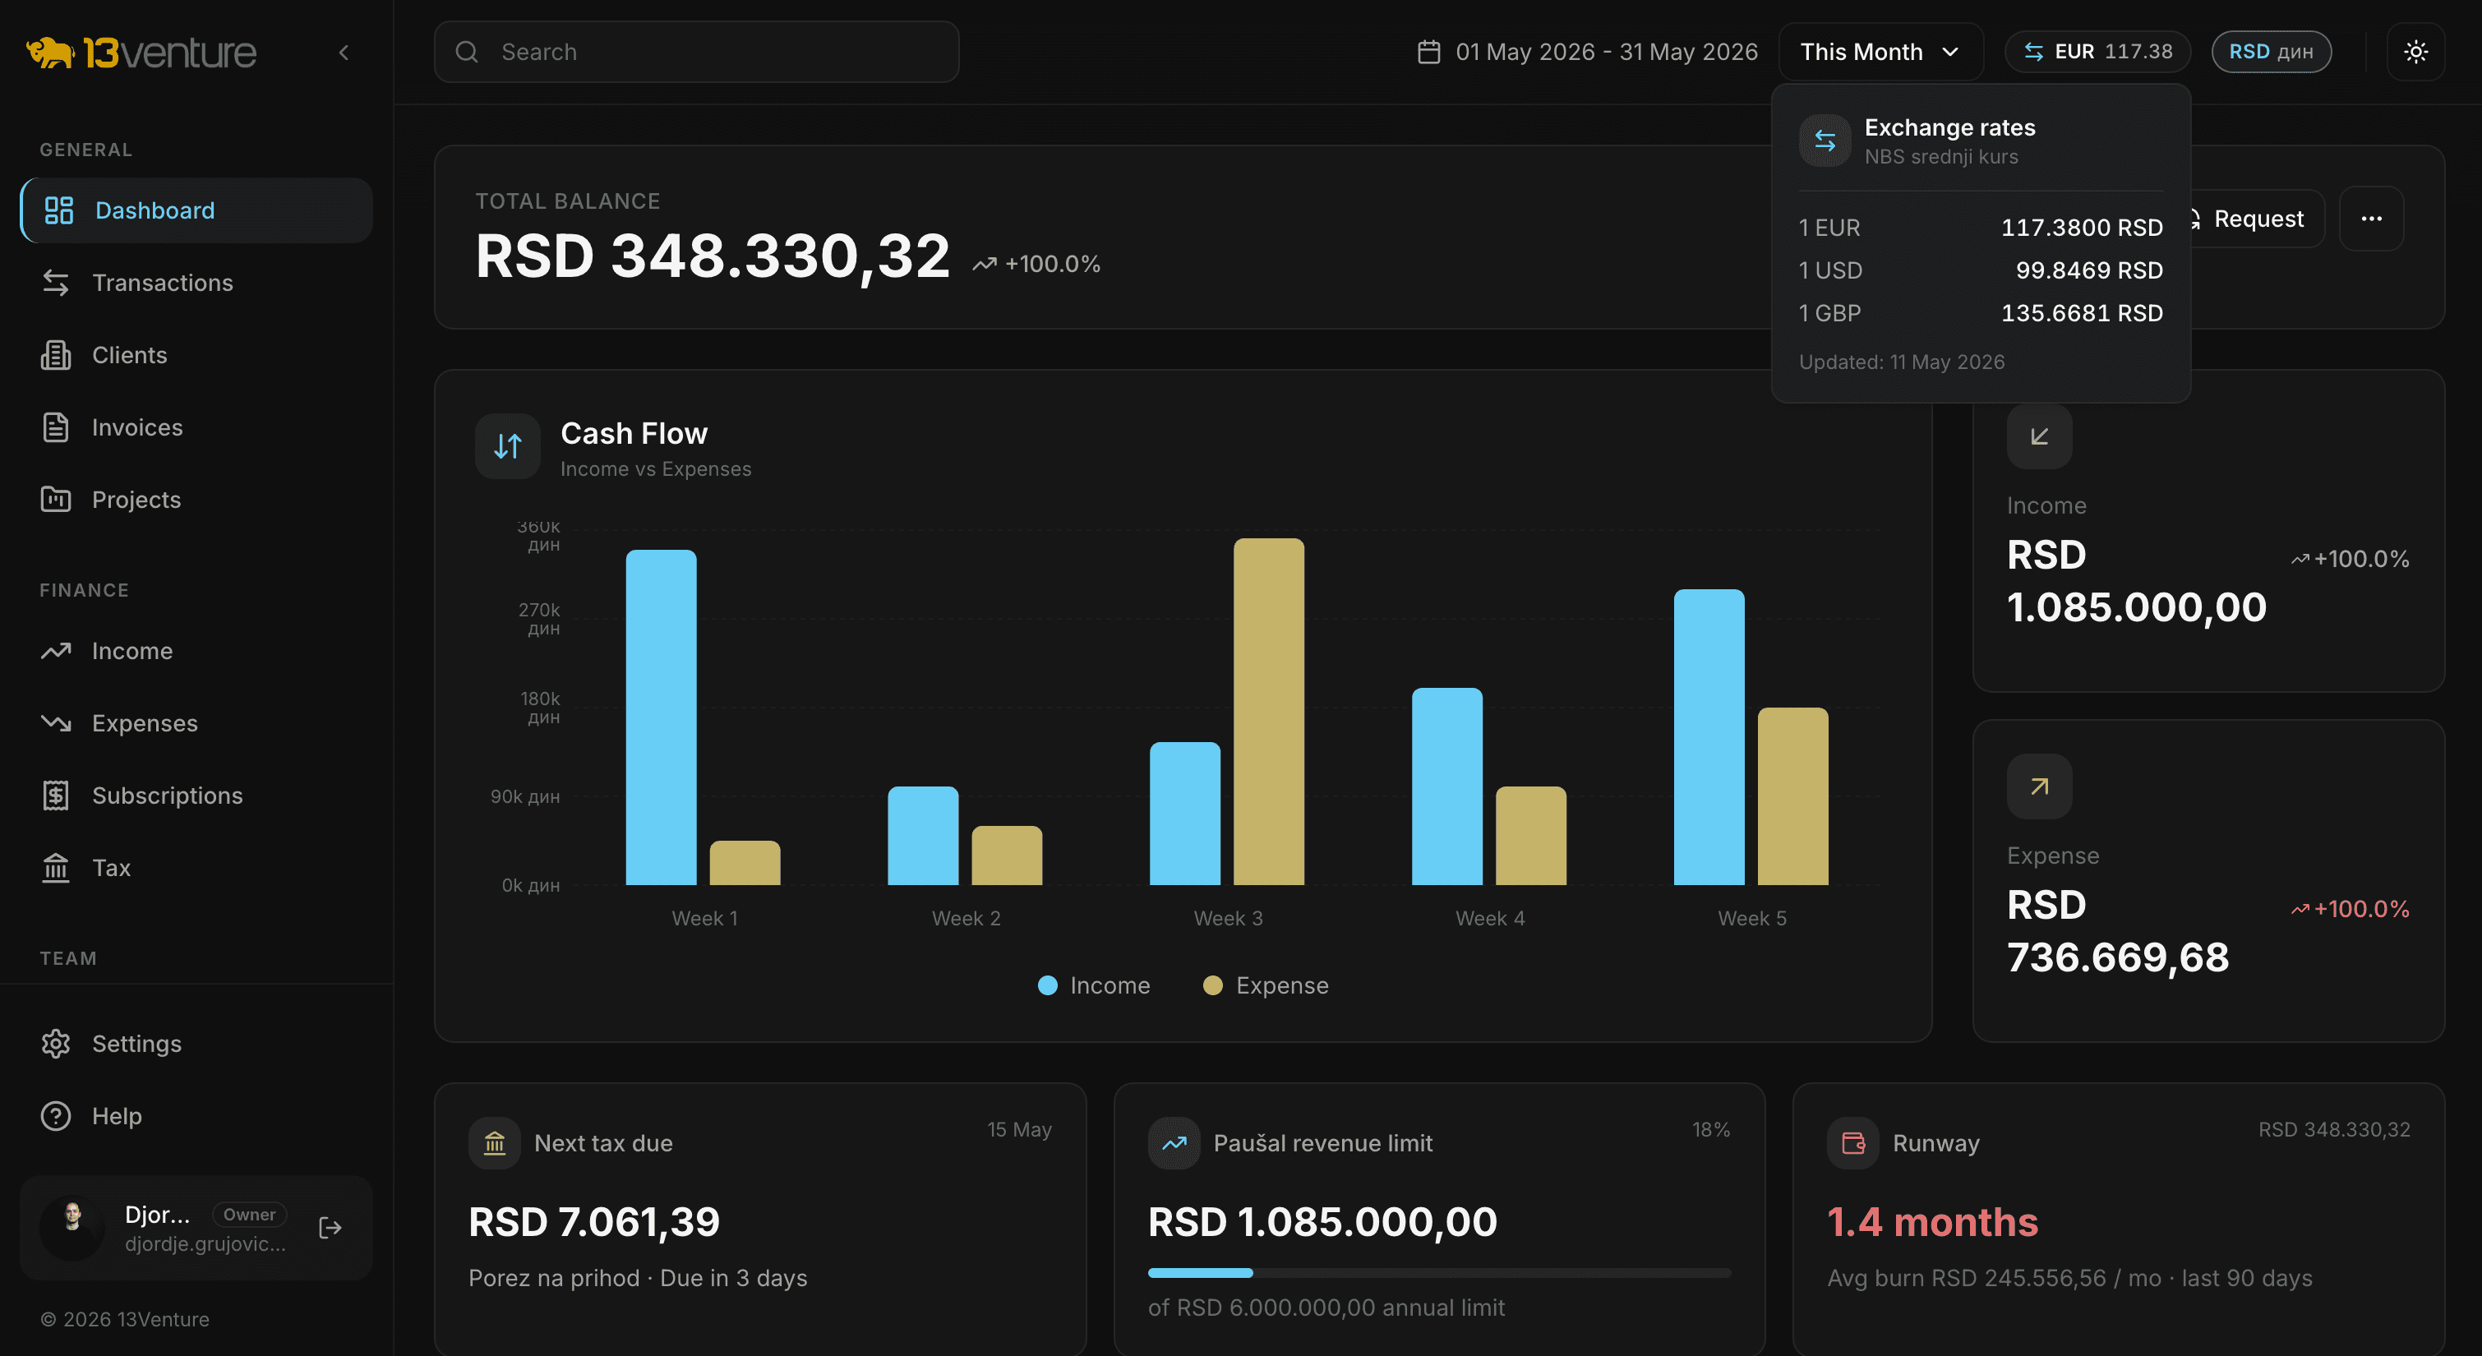Screen dimensions: 2482x1356
Task: Open the three-dot more options menu
Action: coord(2371,219)
